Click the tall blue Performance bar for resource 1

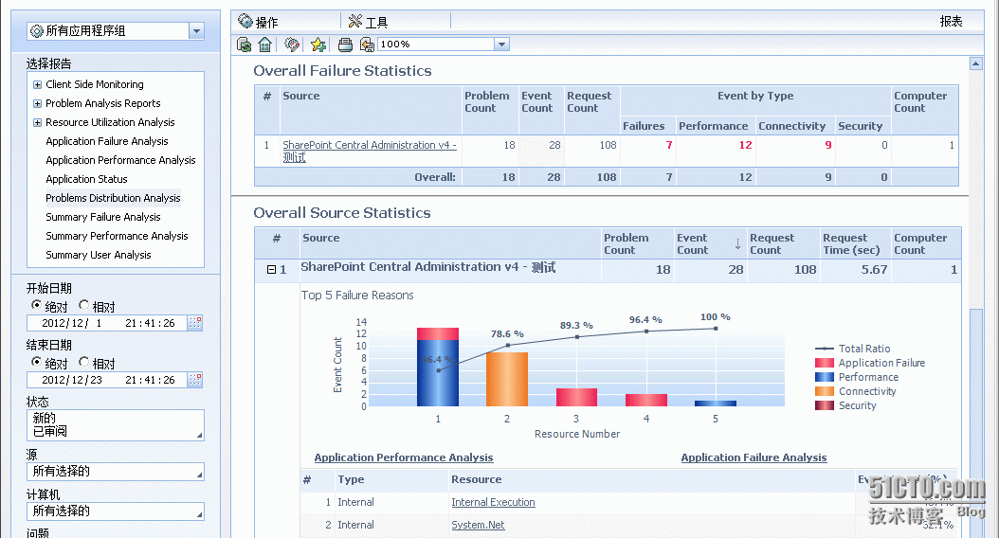click(438, 373)
